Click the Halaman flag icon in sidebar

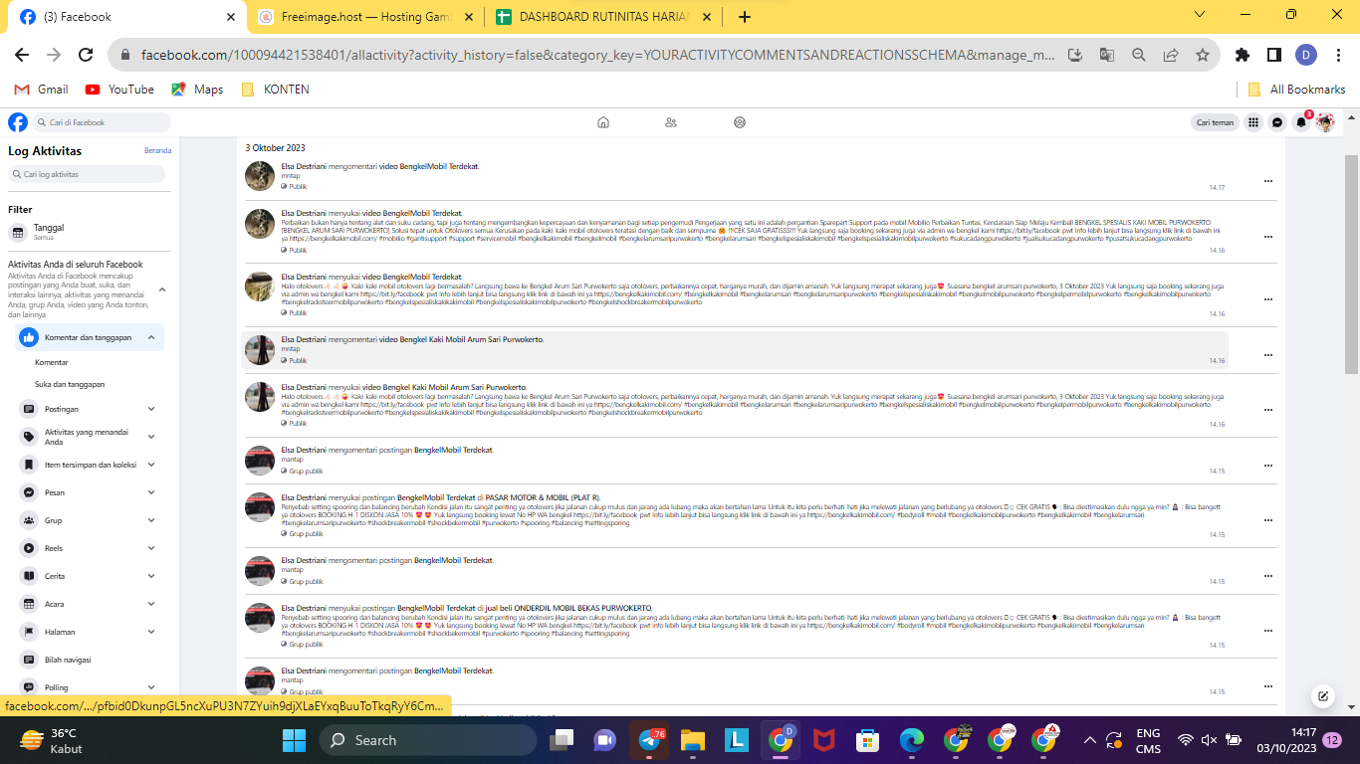pyautogui.click(x=29, y=632)
